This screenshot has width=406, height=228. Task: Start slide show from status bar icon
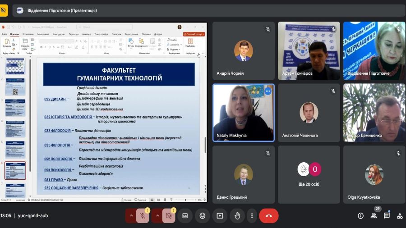171,200
